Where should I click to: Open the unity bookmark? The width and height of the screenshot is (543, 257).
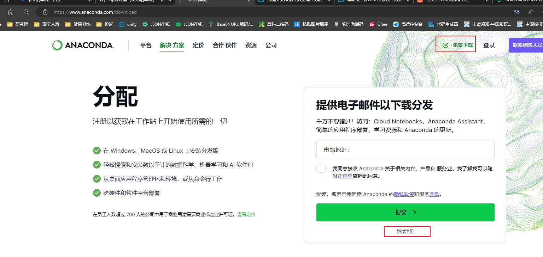pyautogui.click(x=128, y=24)
